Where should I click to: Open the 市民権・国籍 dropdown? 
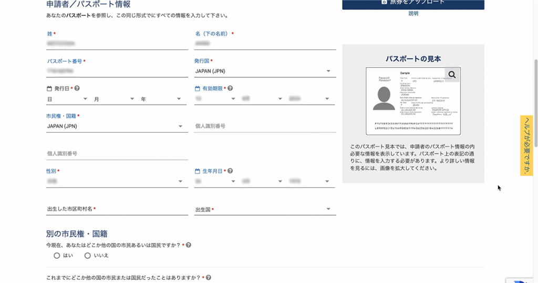click(117, 126)
